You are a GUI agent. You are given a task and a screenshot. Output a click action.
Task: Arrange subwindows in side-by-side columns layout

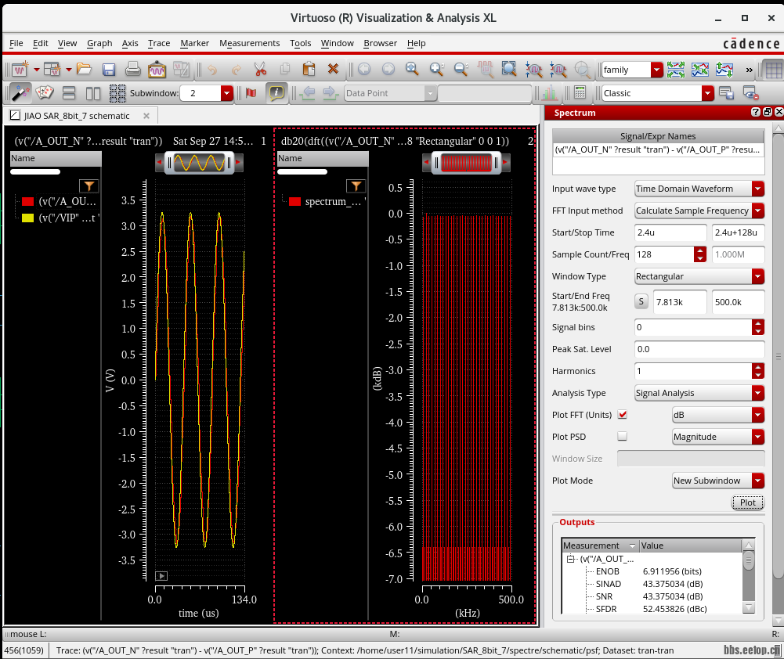coord(93,93)
